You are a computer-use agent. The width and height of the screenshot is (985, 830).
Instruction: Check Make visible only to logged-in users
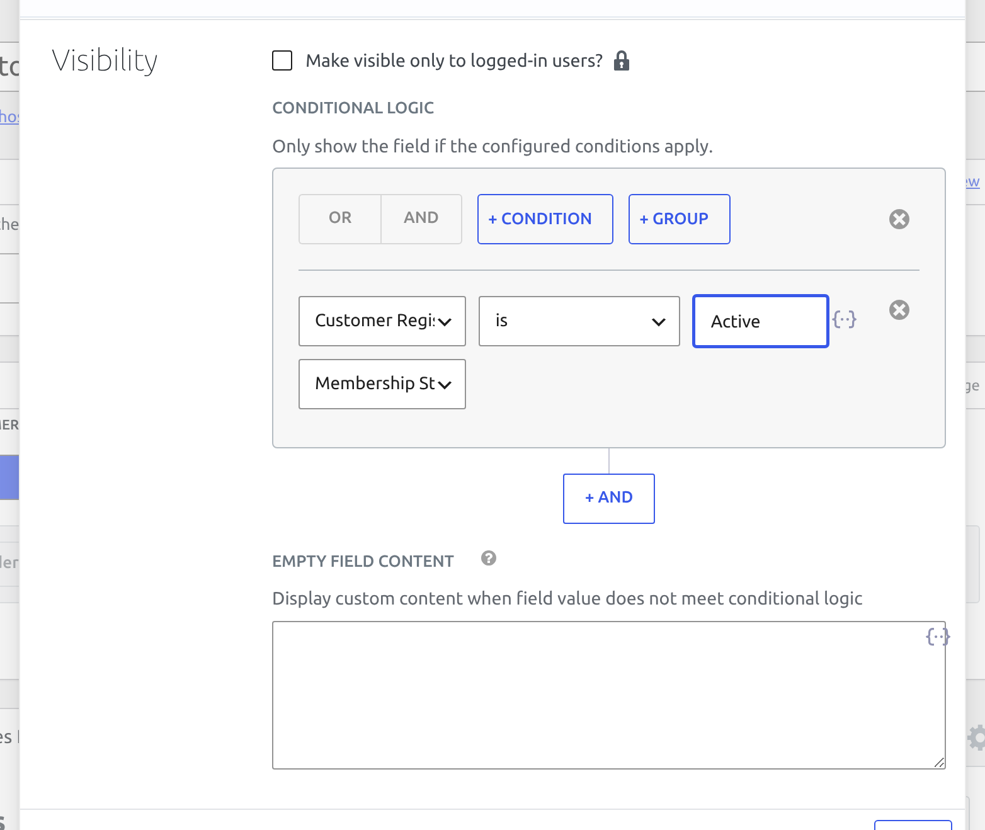(x=282, y=60)
